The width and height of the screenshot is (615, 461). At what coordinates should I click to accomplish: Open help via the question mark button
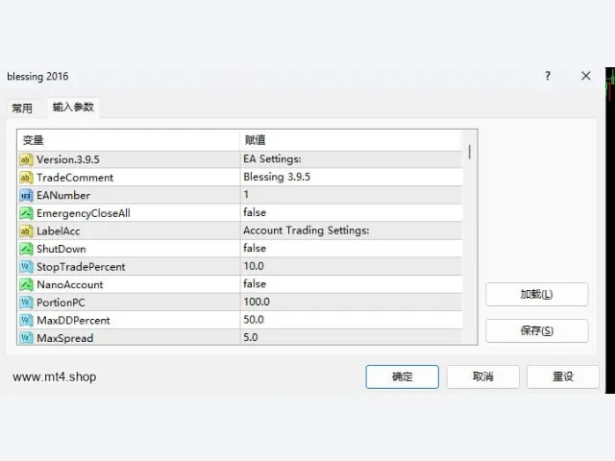[548, 76]
